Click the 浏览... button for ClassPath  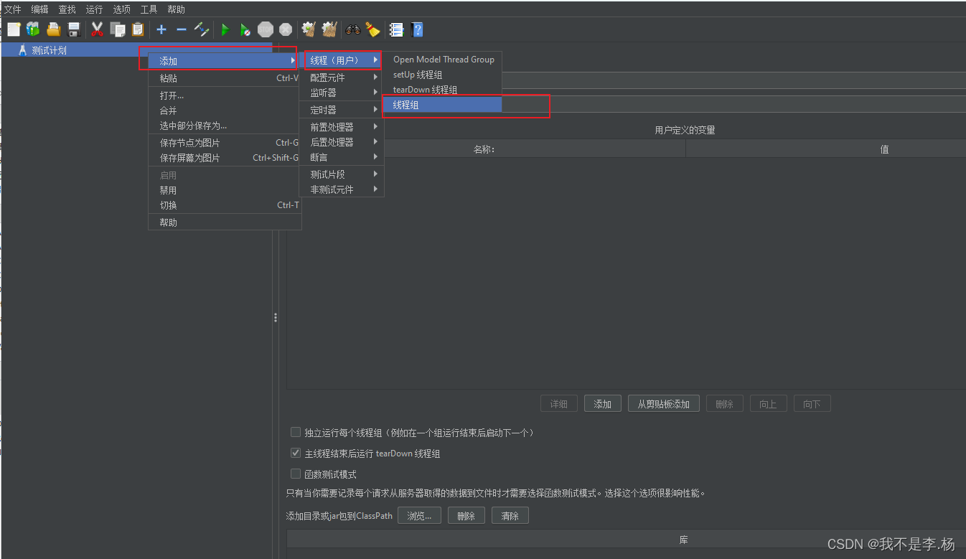[x=419, y=516]
